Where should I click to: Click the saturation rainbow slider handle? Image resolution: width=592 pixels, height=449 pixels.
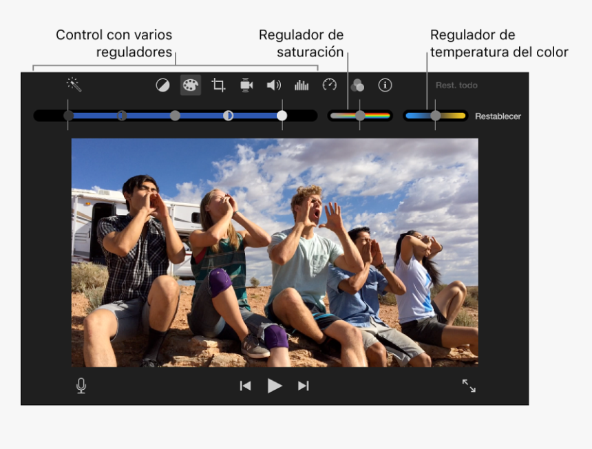[x=360, y=116]
